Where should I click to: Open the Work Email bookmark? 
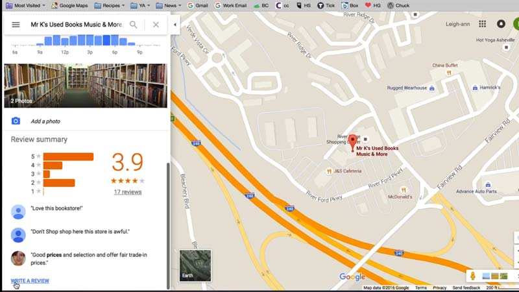(x=231, y=5)
